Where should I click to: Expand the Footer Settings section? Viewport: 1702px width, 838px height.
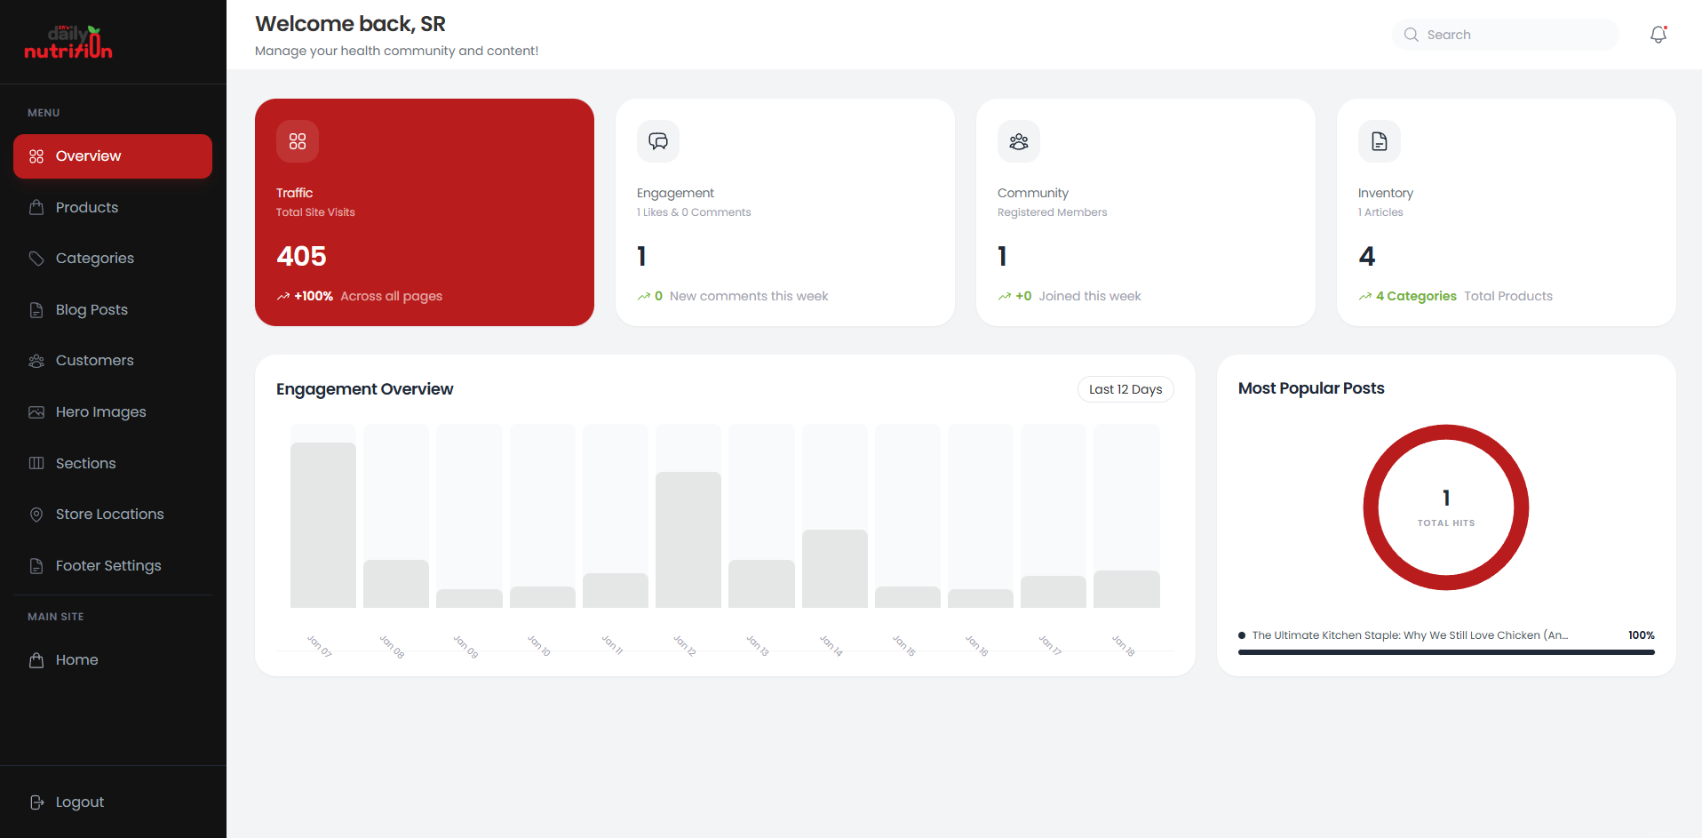pyautogui.click(x=94, y=565)
